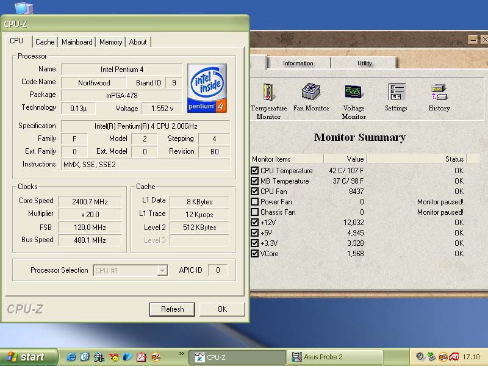Click the orange Asus Probe quick launch icon
This screenshot has height=366, width=488.
pos(156,357)
